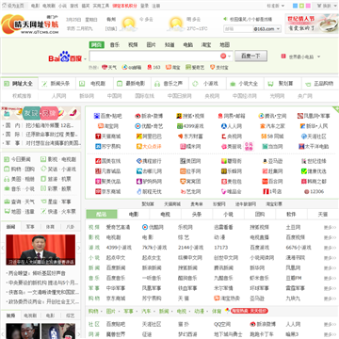Open the 携程旅行 icon link

point(139,161)
